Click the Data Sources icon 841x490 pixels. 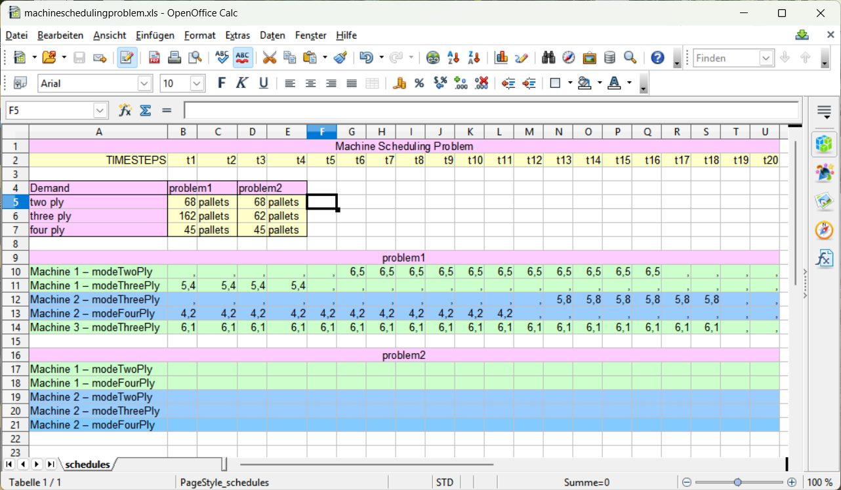click(x=609, y=58)
